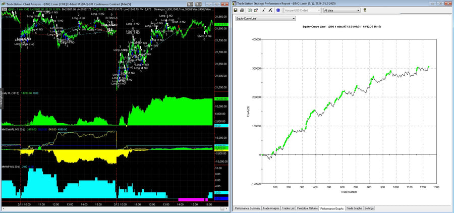Switch to Trade Analysis tab
This screenshot has width=454, height=213.
(x=271, y=208)
